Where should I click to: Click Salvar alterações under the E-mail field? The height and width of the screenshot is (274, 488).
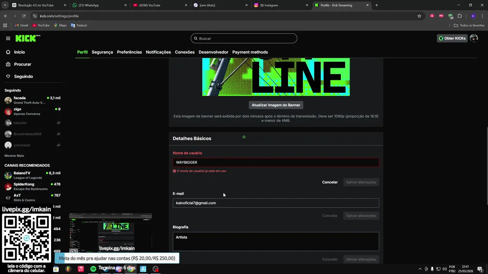pos(361,216)
